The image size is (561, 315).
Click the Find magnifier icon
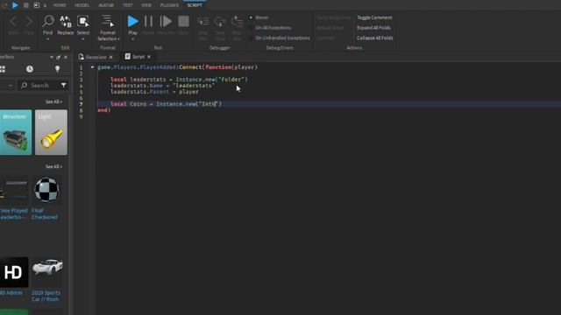pyautogui.click(x=48, y=21)
